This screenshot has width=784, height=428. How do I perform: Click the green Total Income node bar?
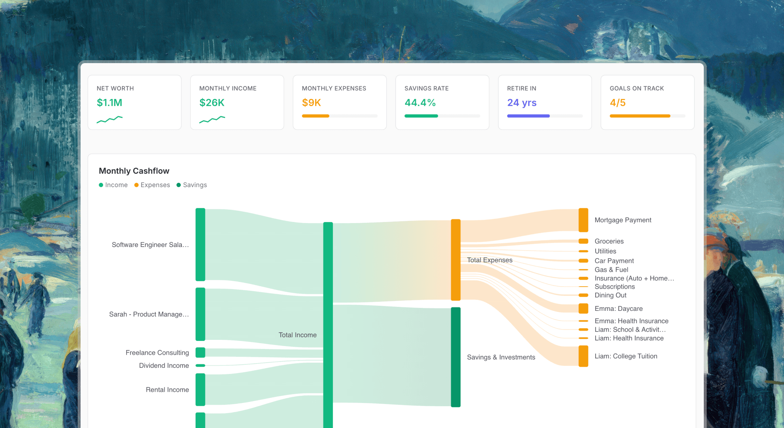(328, 325)
